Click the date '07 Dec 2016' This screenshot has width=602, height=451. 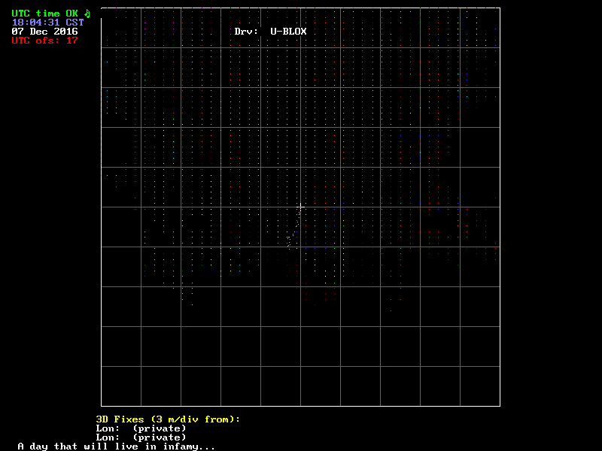[x=45, y=32]
